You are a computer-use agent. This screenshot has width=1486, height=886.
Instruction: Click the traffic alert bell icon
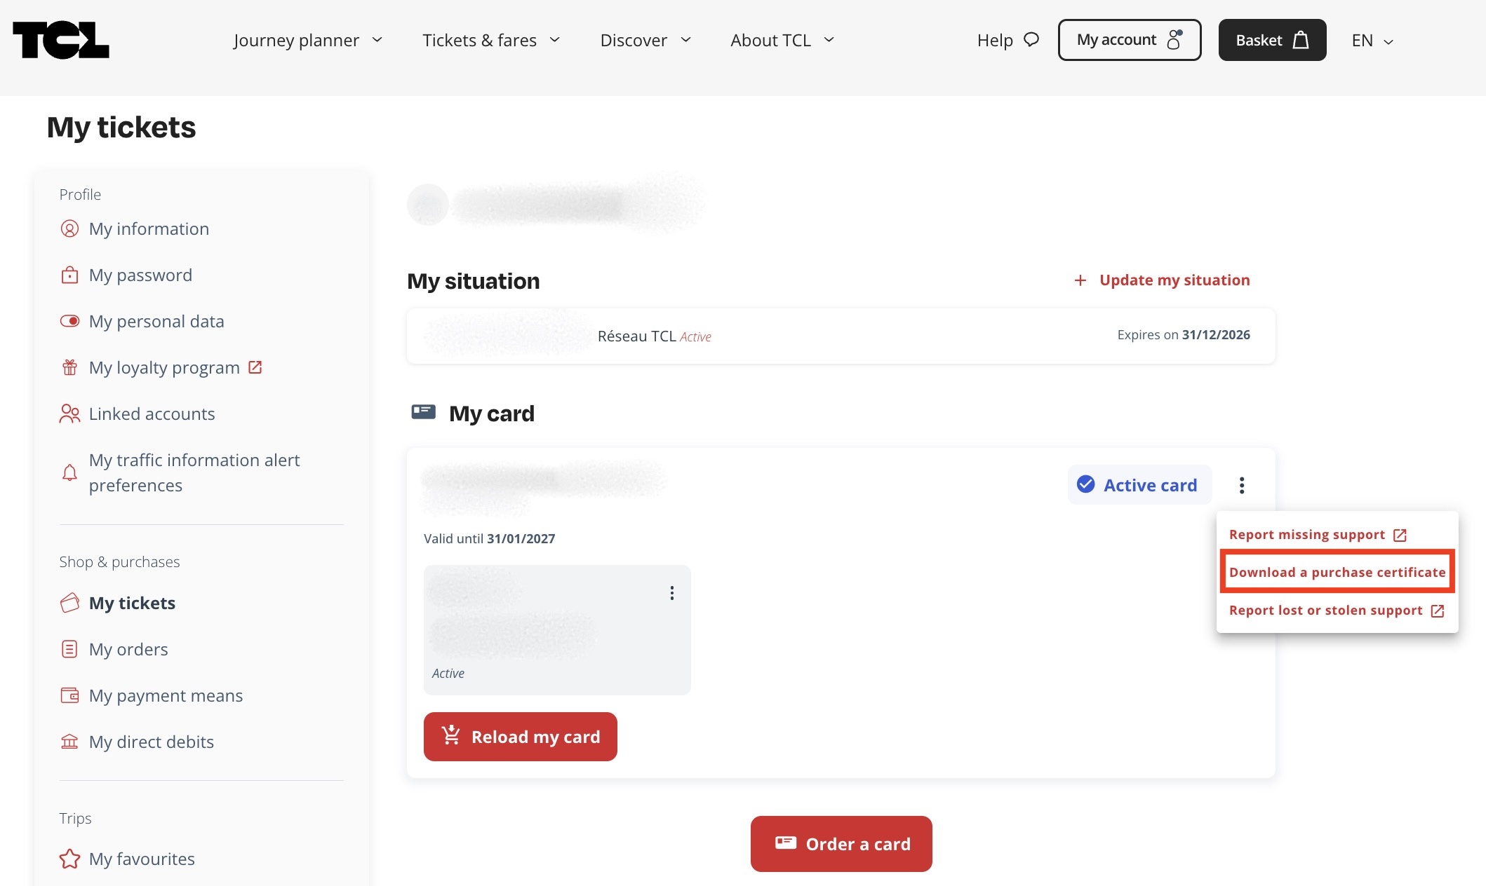coord(69,472)
